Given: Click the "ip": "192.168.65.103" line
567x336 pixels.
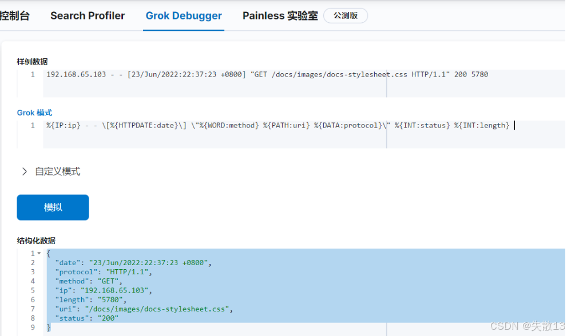Looking at the screenshot, I should coord(104,290).
